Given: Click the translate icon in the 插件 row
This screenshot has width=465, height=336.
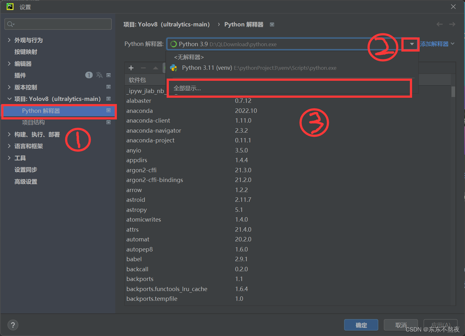Looking at the screenshot, I should 99,75.
